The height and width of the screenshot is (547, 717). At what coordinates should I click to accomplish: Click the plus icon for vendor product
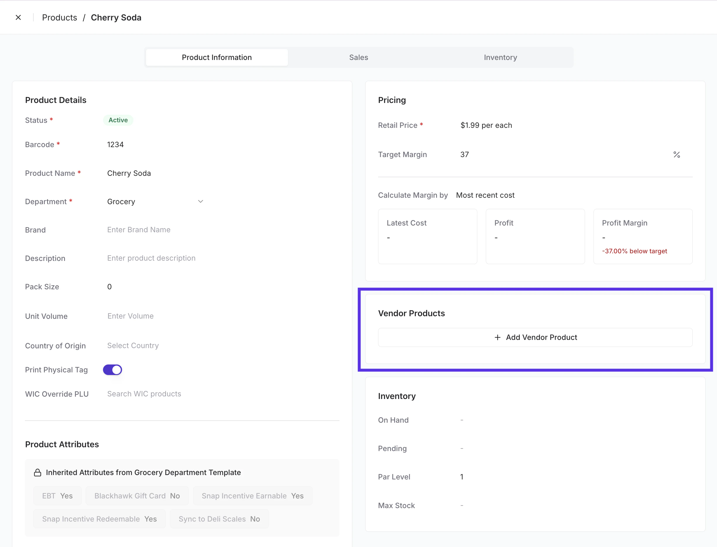(x=497, y=337)
